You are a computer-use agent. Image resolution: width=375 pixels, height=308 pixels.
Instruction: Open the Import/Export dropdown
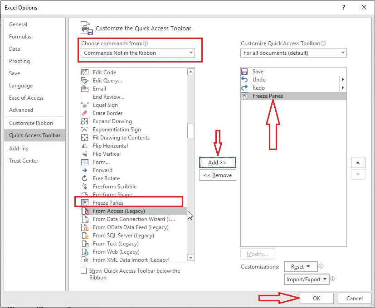(307, 279)
